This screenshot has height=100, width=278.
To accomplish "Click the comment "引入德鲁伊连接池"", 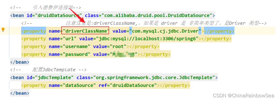I will (x=45, y=8).
